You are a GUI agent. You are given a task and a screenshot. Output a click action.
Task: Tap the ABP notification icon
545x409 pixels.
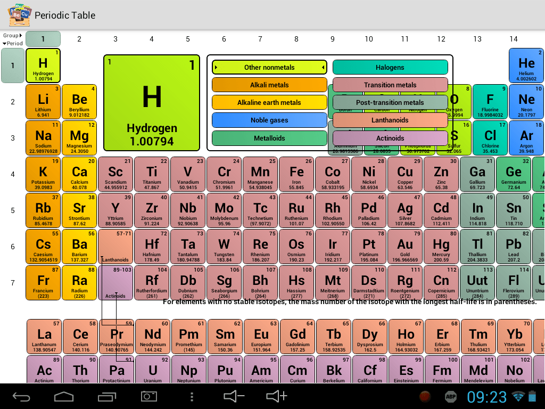451,396
